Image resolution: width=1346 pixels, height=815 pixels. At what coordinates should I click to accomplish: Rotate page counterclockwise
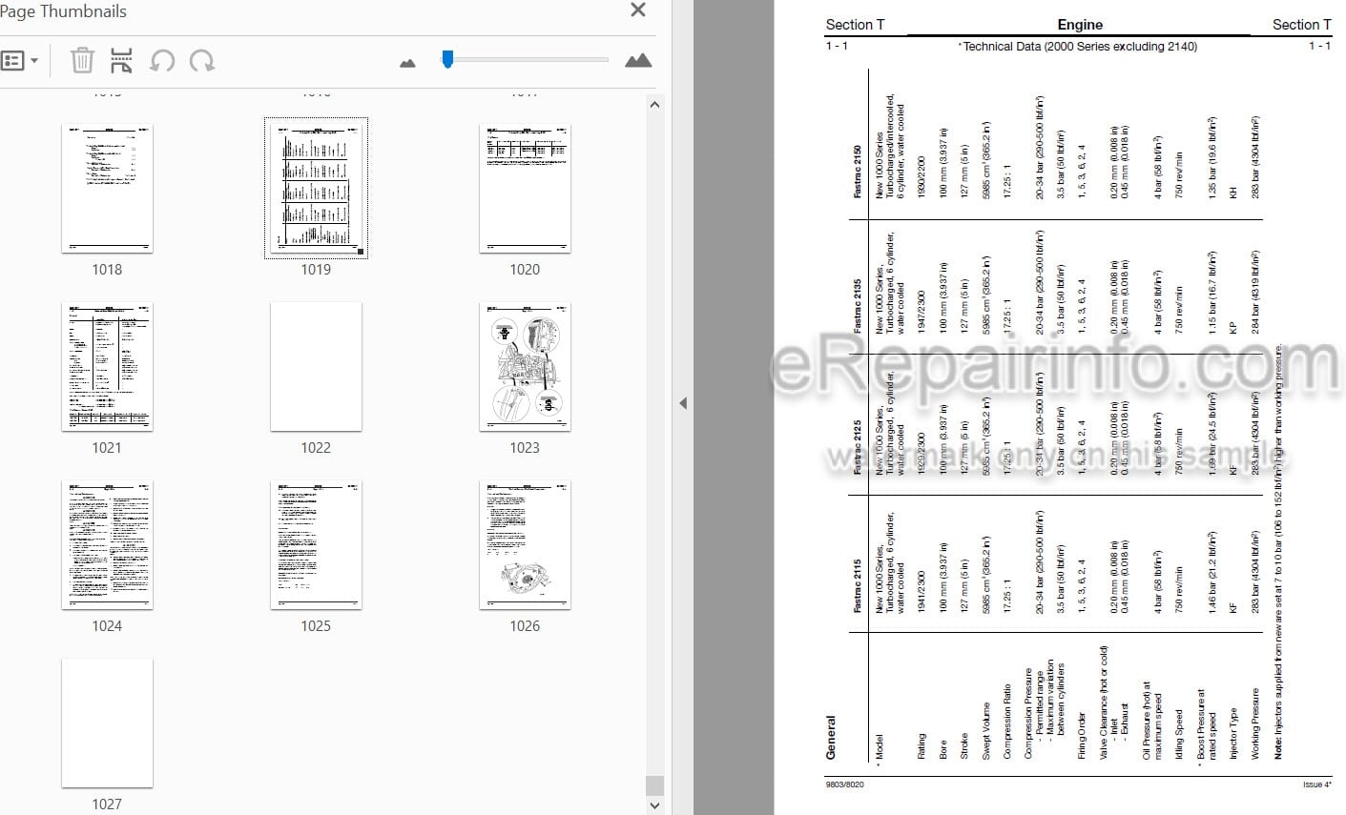[x=162, y=61]
